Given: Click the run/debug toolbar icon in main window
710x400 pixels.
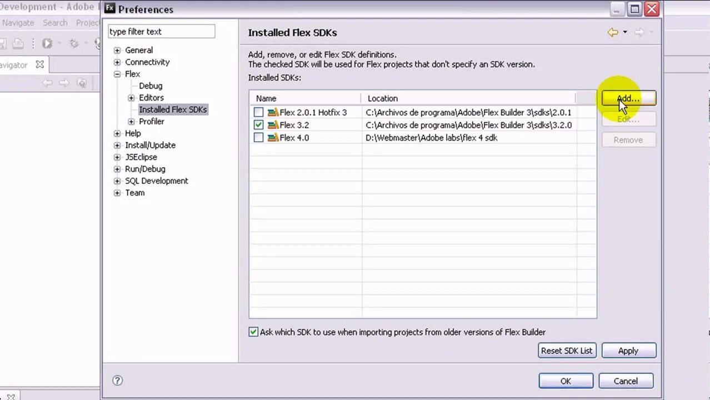Looking at the screenshot, I should (47, 43).
